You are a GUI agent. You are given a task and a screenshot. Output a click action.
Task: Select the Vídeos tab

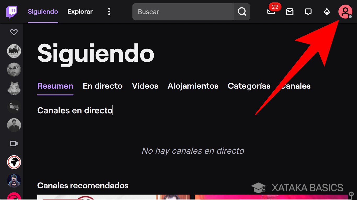coord(145,86)
